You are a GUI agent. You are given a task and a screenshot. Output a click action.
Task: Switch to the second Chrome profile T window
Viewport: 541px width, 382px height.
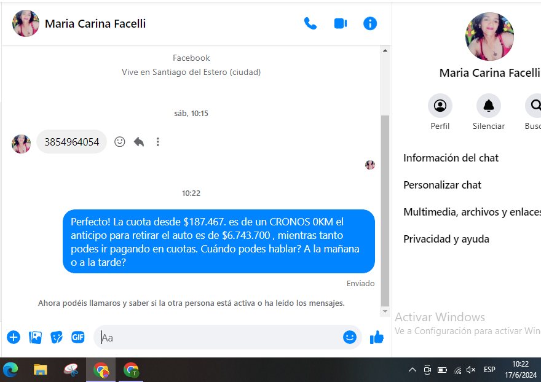tap(131, 370)
